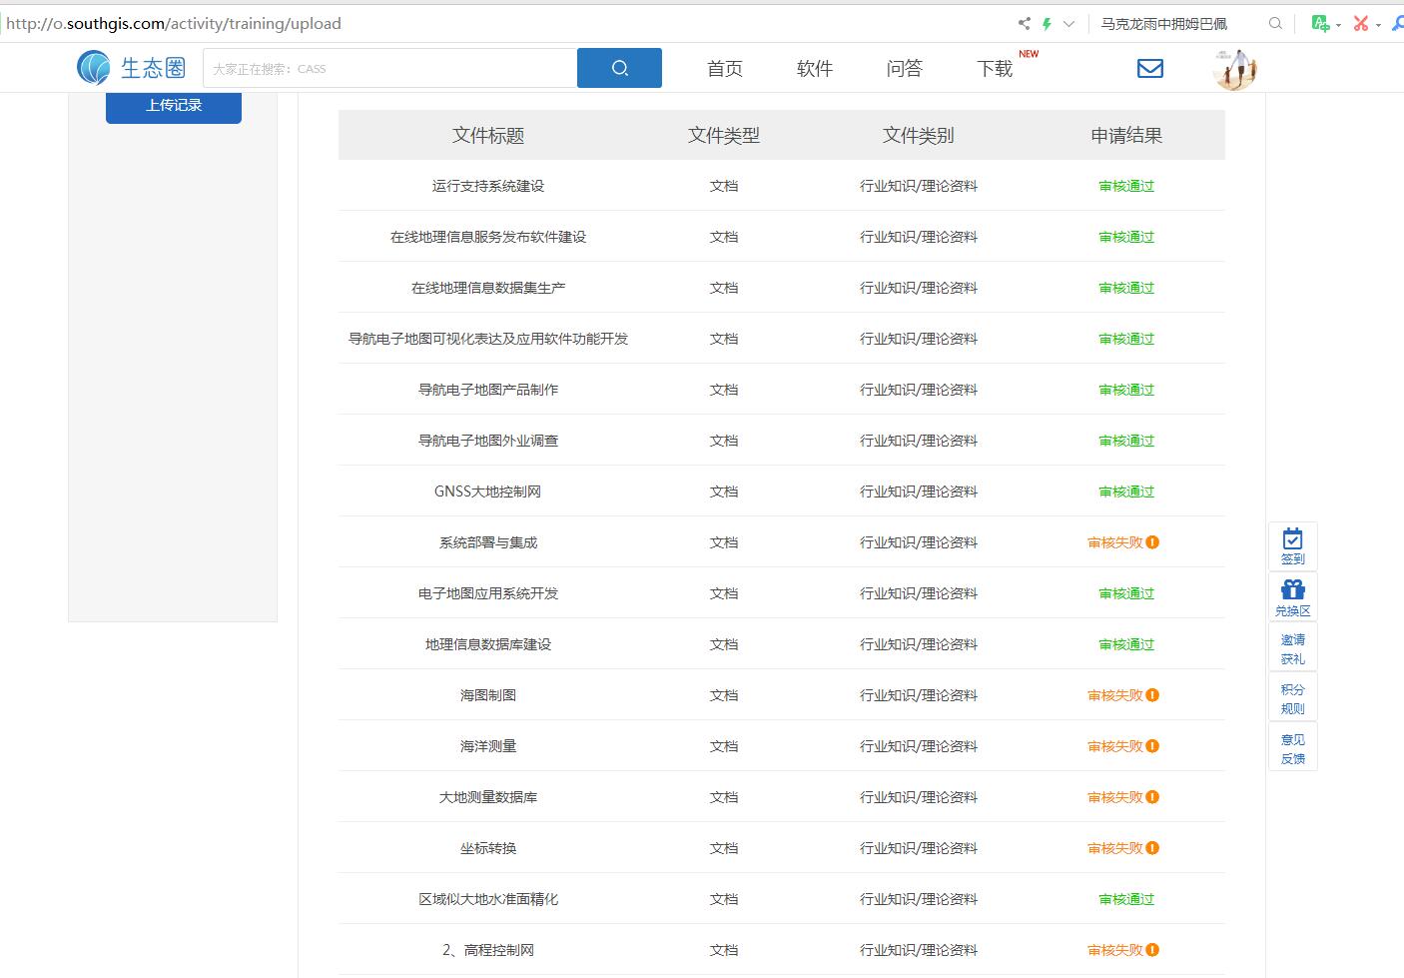1404x978 pixels.
Task: Click the blue key icon in the toolbar
Action: tap(1397, 23)
